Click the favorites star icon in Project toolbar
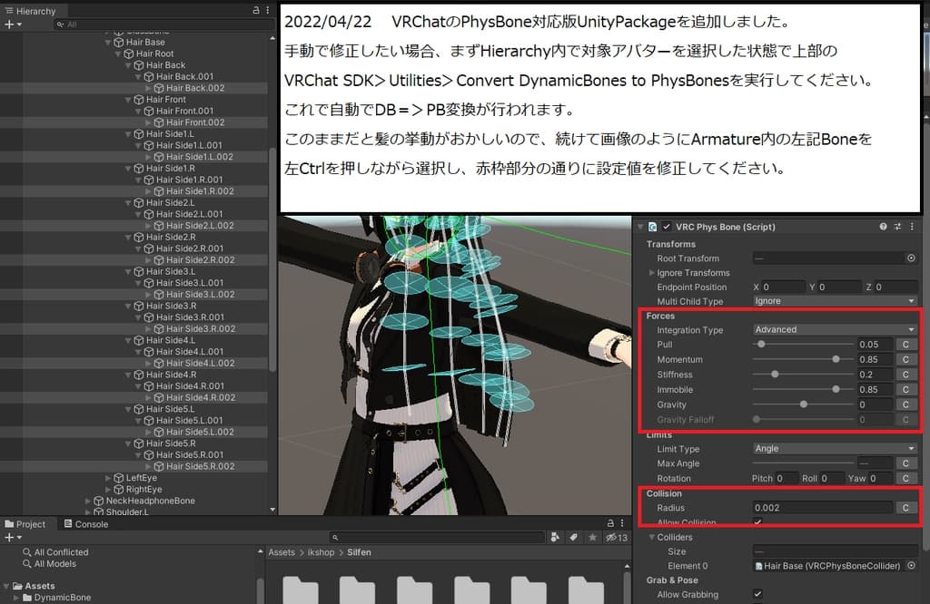The width and height of the screenshot is (930, 604). coord(593,537)
